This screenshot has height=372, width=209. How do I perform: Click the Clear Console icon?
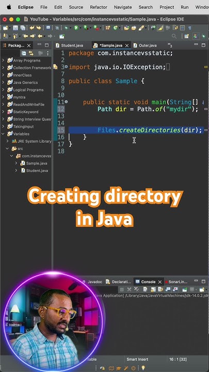point(146,290)
